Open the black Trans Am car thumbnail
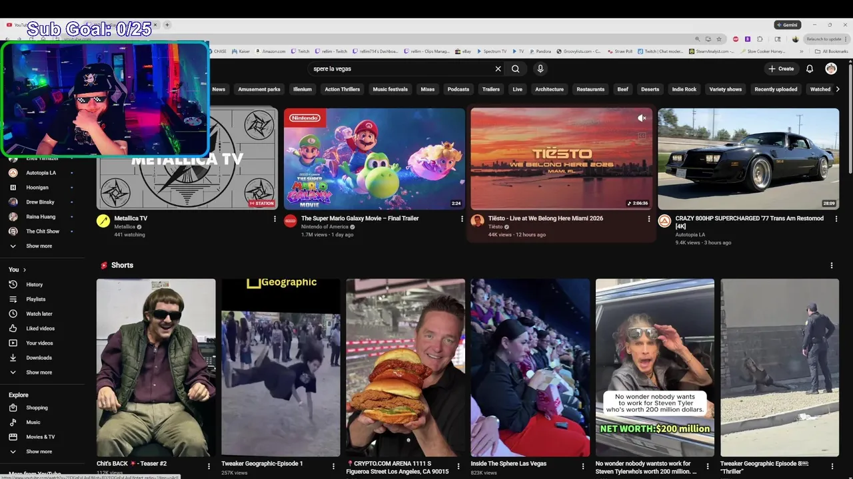 point(748,159)
